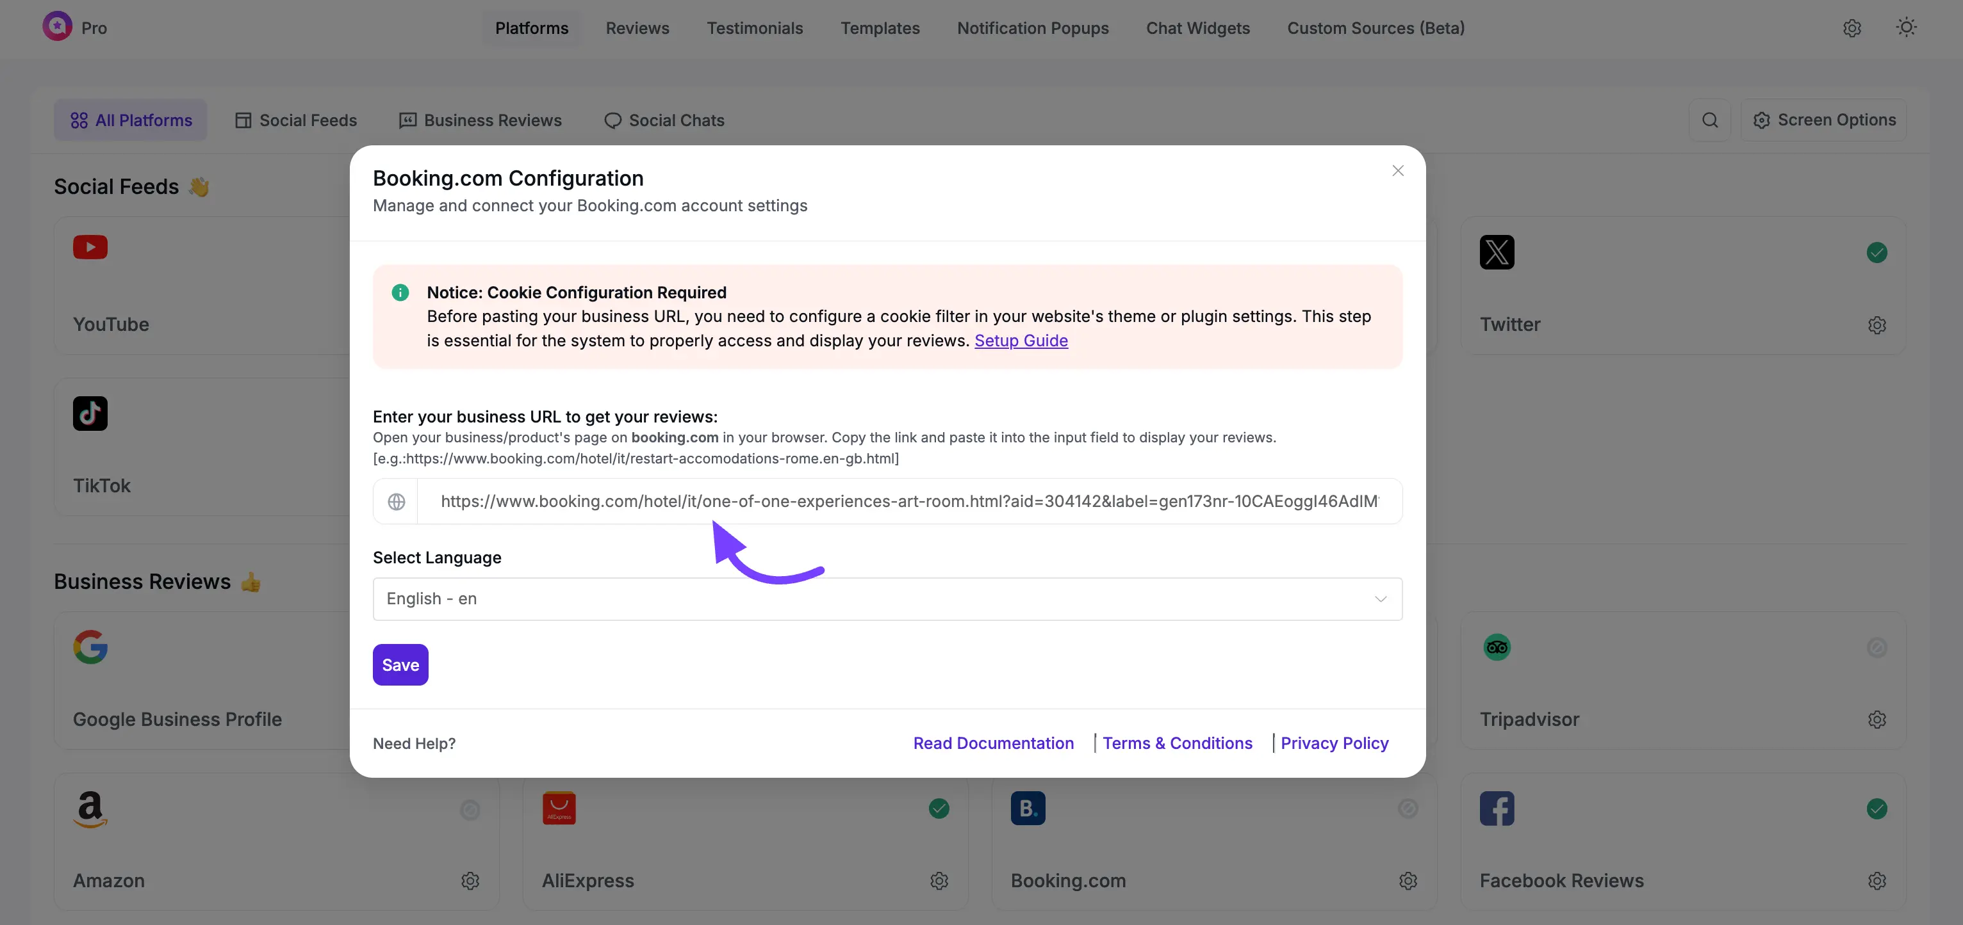Click the TikTok platform icon
This screenshot has width=1963, height=925.
pos(90,413)
